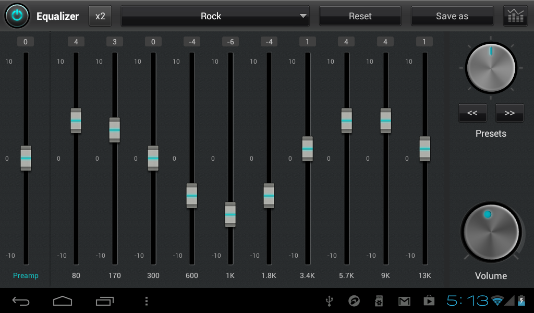
Task: Open the Rock preset dropdown
Action: click(214, 16)
